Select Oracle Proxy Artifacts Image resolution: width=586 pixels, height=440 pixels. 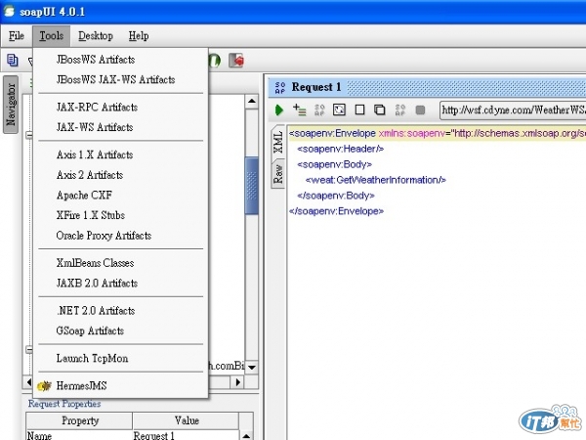coord(121,236)
